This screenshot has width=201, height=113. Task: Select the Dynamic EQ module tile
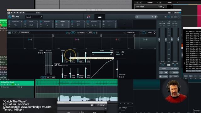(15, 24)
